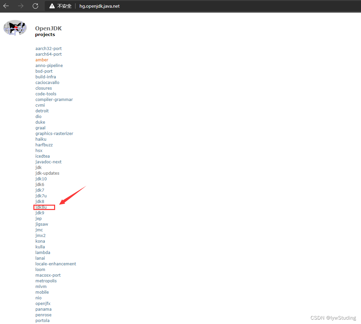This screenshot has width=361, height=324.
Task: Open the panama project
Action: tap(43, 309)
